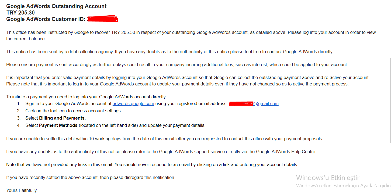Click the "Note that we have not provided" line
This screenshot has width=391, height=194.
click(x=152, y=165)
